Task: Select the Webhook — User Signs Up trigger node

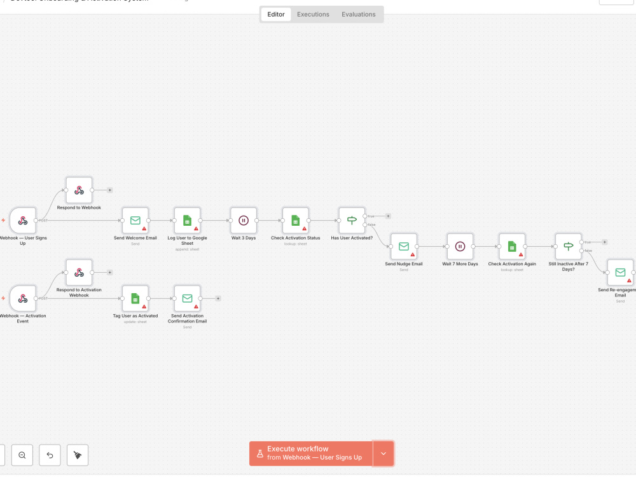Action: pyautogui.click(x=23, y=220)
